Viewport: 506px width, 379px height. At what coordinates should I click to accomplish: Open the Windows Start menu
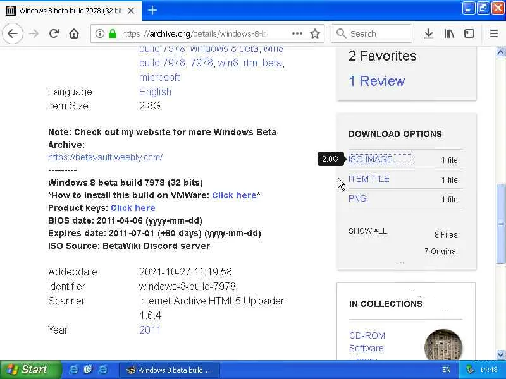30,370
